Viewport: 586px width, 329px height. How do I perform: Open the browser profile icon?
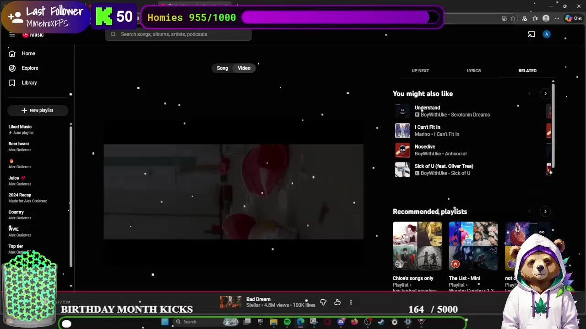[546, 18]
